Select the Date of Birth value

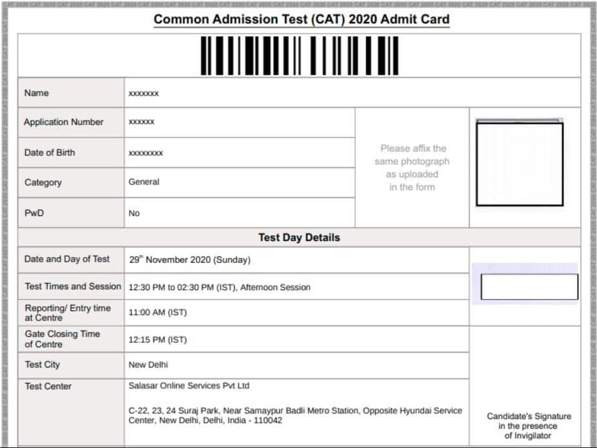pyautogui.click(x=147, y=153)
